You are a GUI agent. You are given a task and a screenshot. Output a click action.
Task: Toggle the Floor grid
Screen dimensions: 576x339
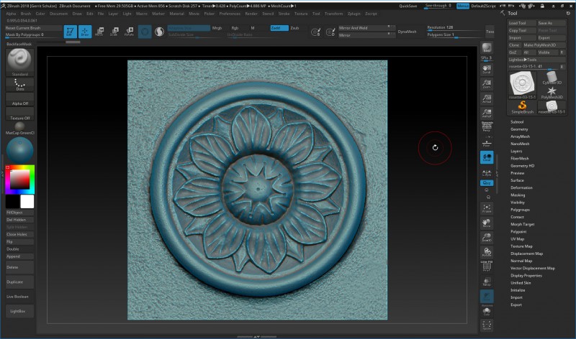pyautogui.click(x=487, y=144)
